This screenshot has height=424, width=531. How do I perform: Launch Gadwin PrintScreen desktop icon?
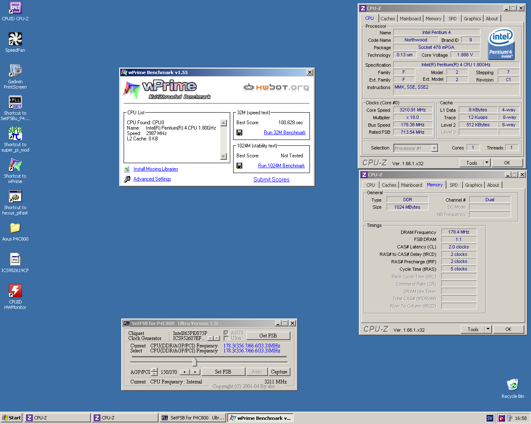click(15, 70)
